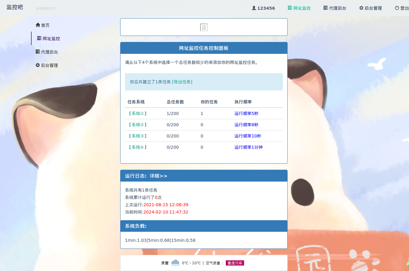Select 代理后台 in the top navigation
The width and height of the screenshot is (409, 271).
click(335, 8)
